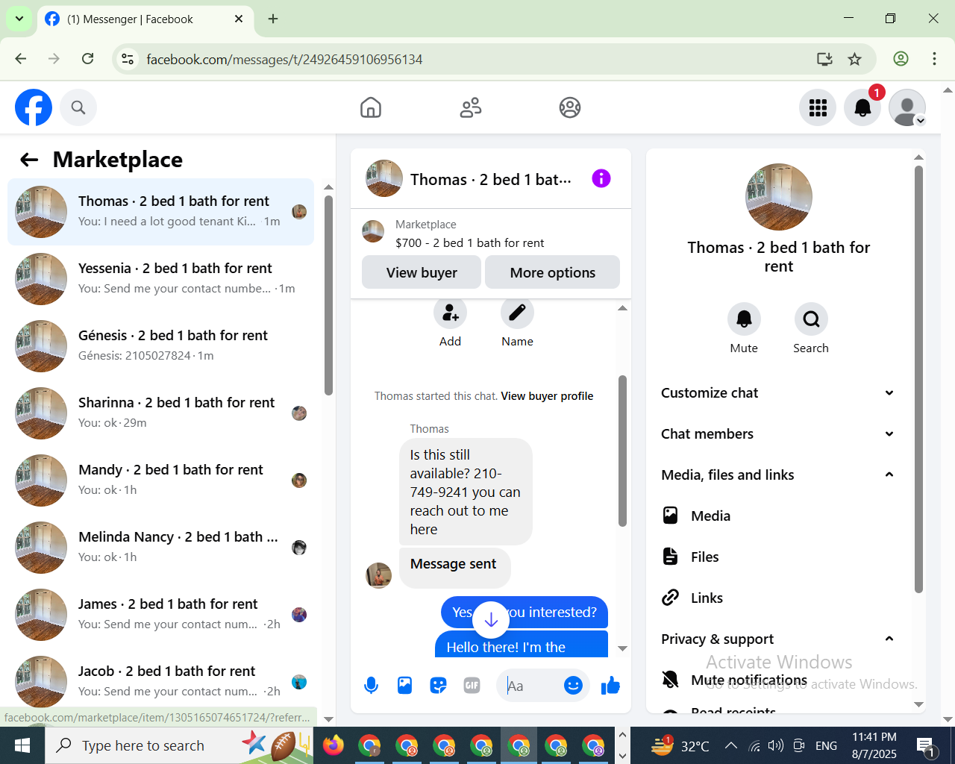955x764 pixels.
Task: Go back using Marketplace back arrow
Action: click(x=29, y=160)
